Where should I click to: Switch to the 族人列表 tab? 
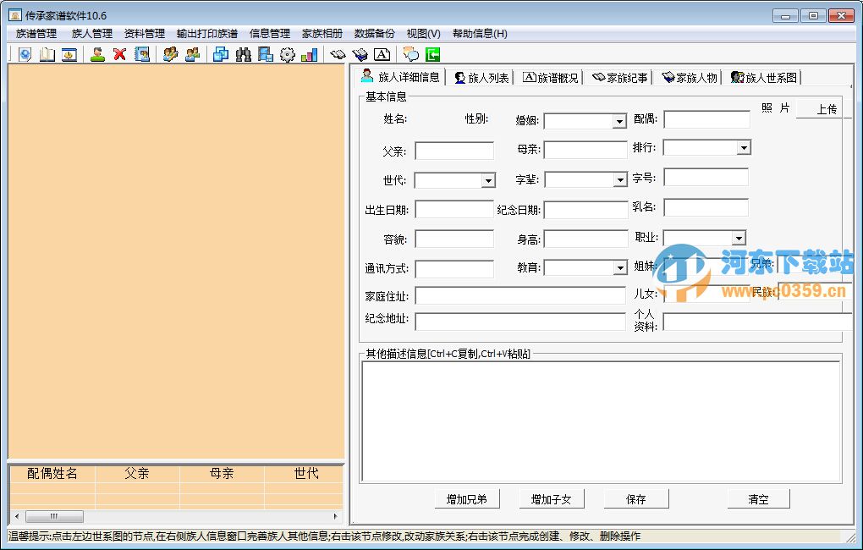coord(481,77)
